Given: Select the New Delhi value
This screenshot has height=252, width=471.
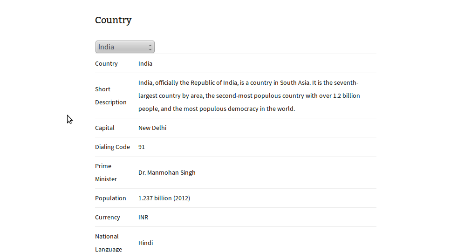Looking at the screenshot, I should [152, 128].
